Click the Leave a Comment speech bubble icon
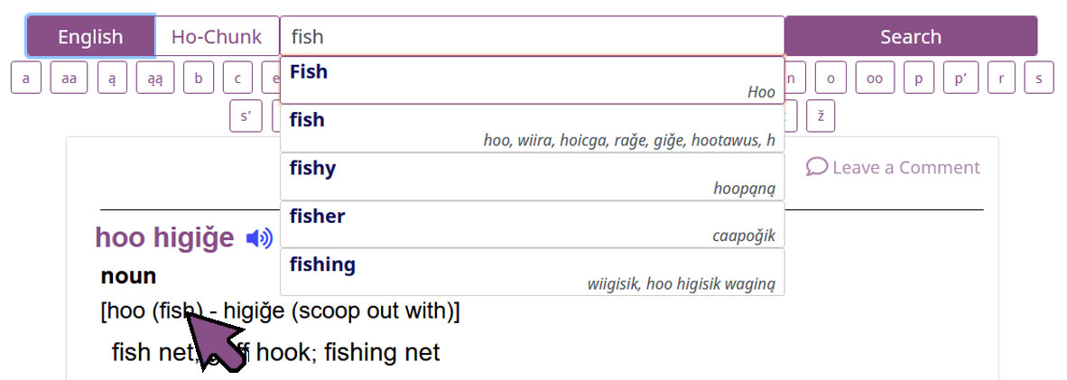The image size is (1067, 380). 816,167
